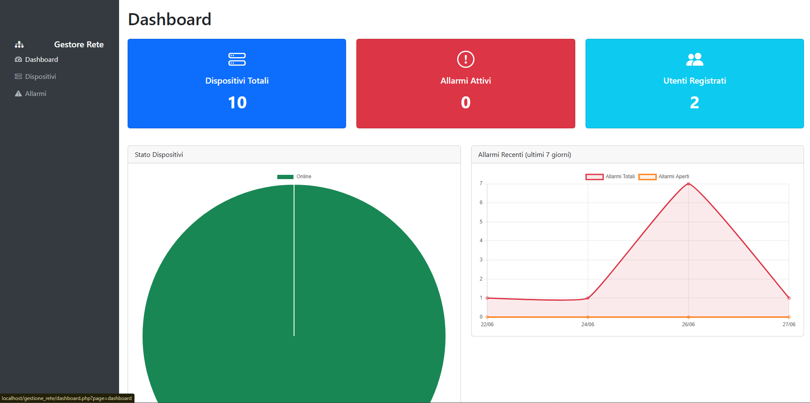This screenshot has width=810, height=403.
Task: Click the network hierarchy icon beside Gestore Rete
Action: (x=19, y=44)
